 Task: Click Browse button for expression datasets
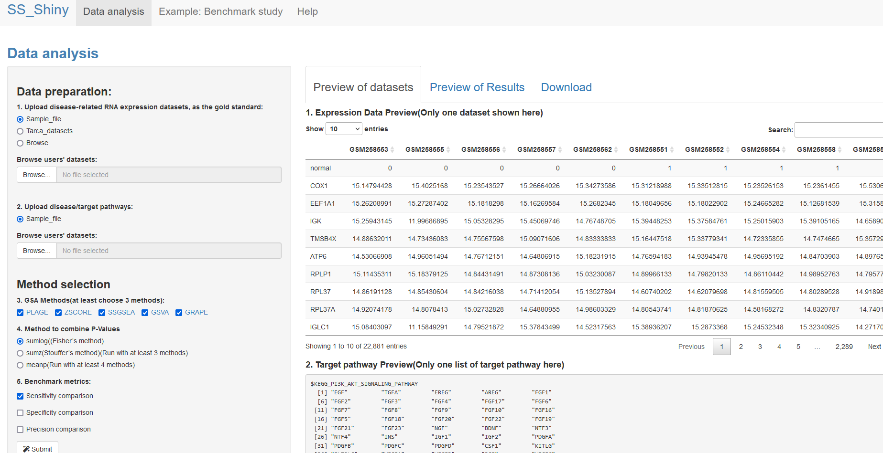click(37, 175)
